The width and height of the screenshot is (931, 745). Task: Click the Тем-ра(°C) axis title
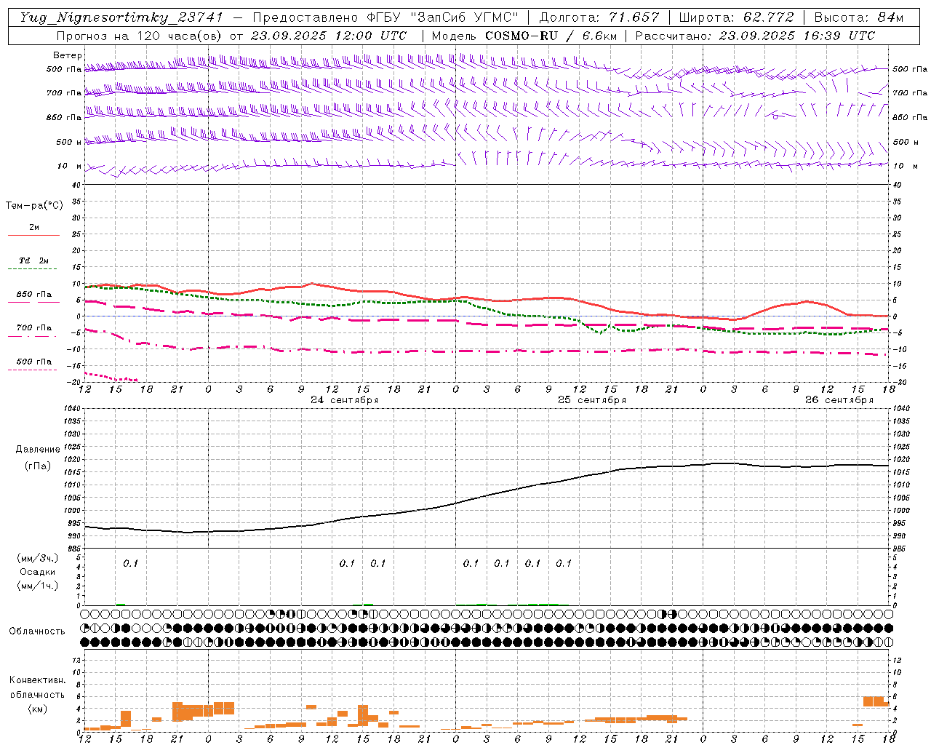click(x=34, y=206)
